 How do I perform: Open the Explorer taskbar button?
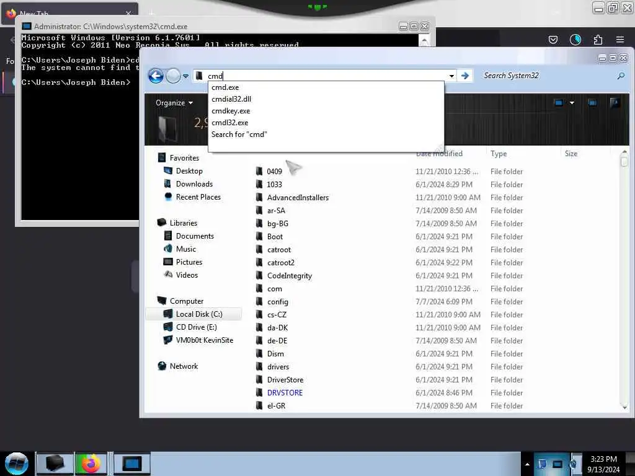click(x=55, y=464)
